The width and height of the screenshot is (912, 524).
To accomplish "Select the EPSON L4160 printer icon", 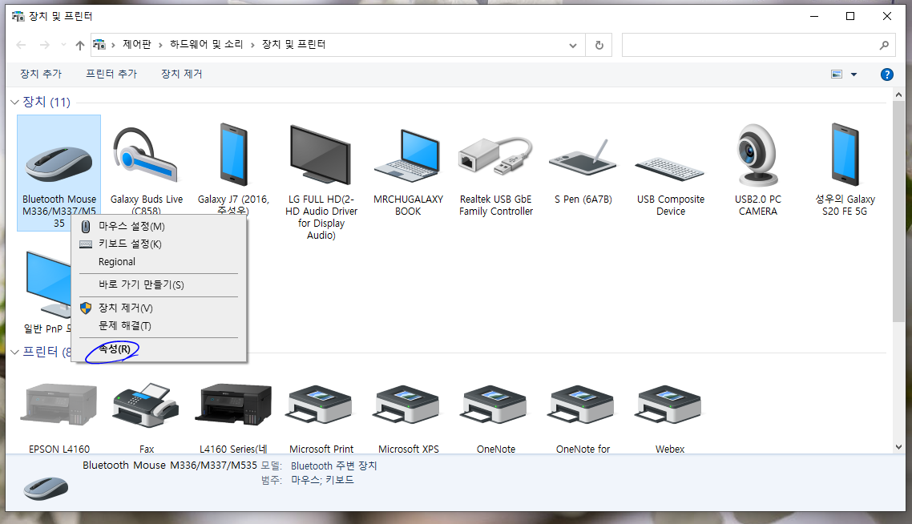I will click(x=59, y=405).
